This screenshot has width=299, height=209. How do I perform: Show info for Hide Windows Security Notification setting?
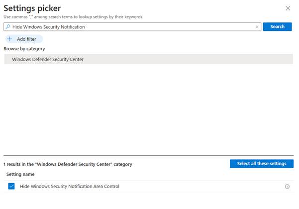(287, 187)
